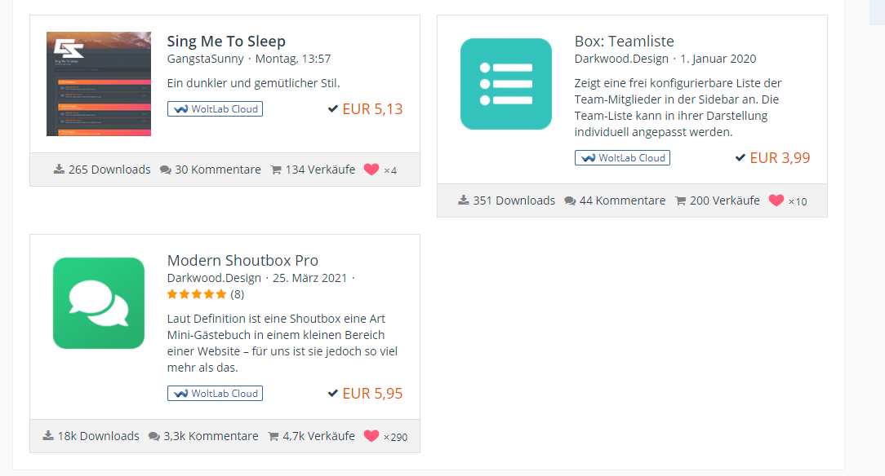Click WoltLab Cloud badge on Box: Teamliste

click(x=622, y=158)
